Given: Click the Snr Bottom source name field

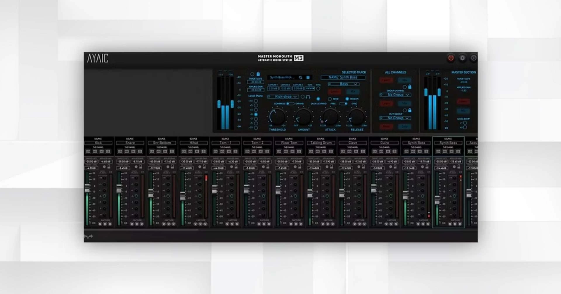Looking at the screenshot, I should 162,143.
